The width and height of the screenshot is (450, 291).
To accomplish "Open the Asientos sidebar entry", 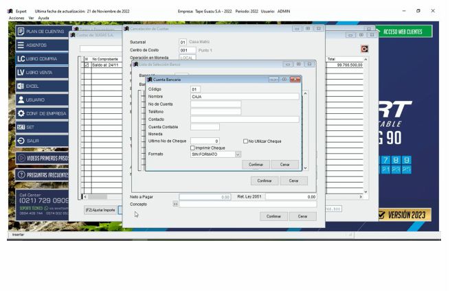I will coord(41,45).
